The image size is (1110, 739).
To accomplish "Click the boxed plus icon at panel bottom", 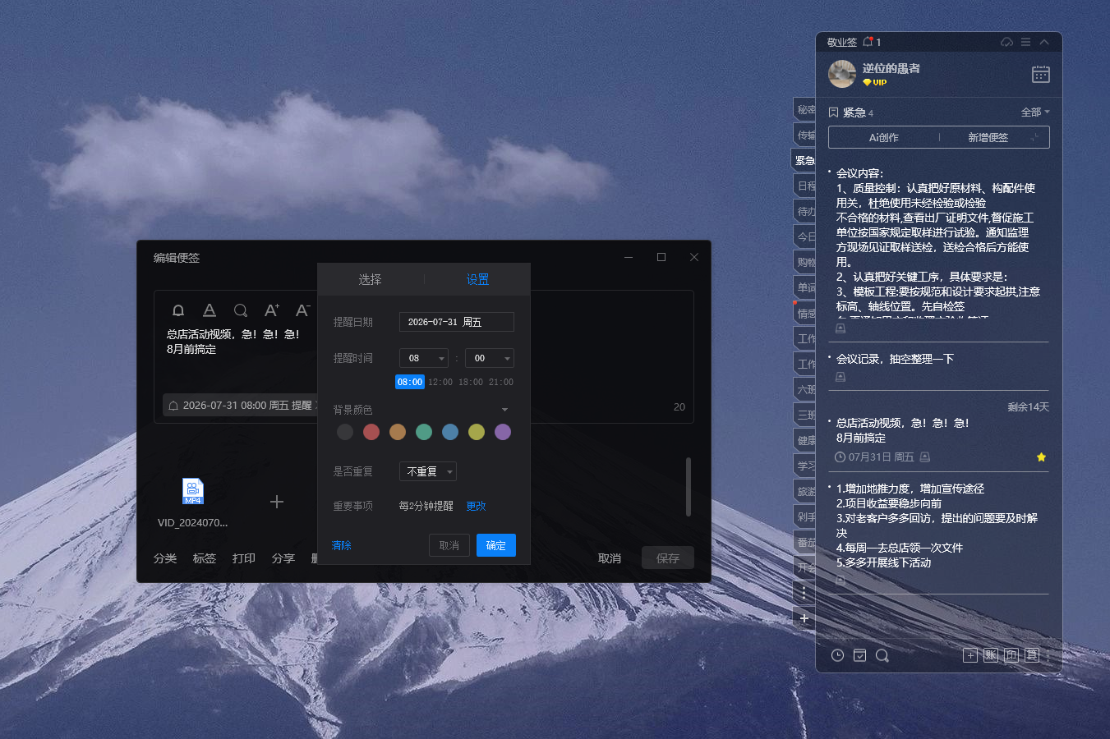I will click(x=970, y=655).
